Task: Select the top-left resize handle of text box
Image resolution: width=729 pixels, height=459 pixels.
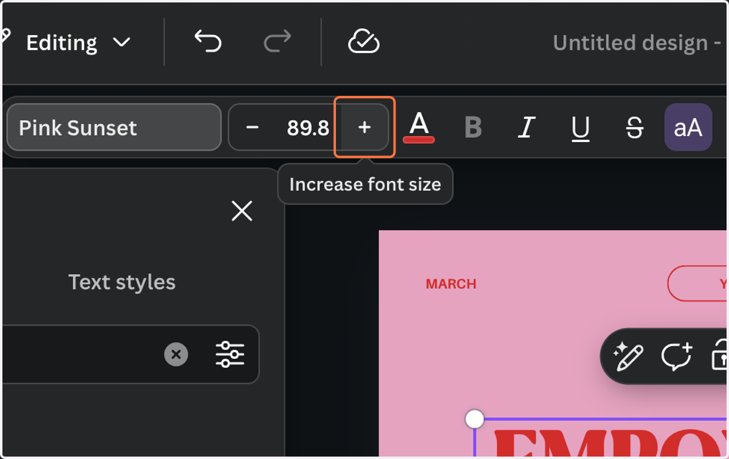Action: point(474,419)
